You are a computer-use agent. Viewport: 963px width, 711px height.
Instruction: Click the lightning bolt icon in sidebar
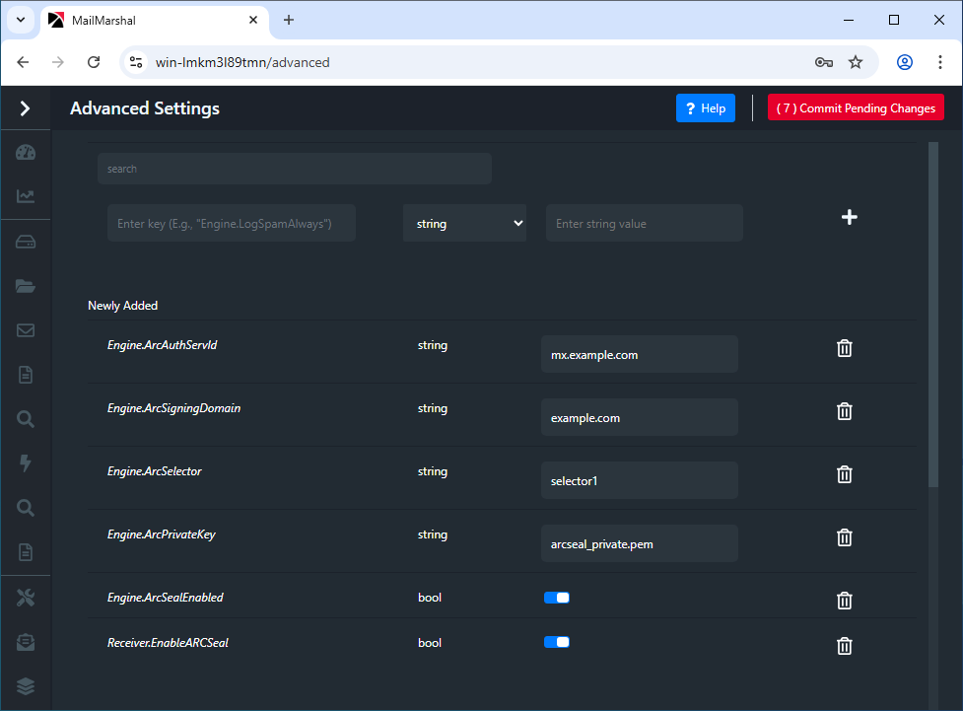click(x=26, y=463)
